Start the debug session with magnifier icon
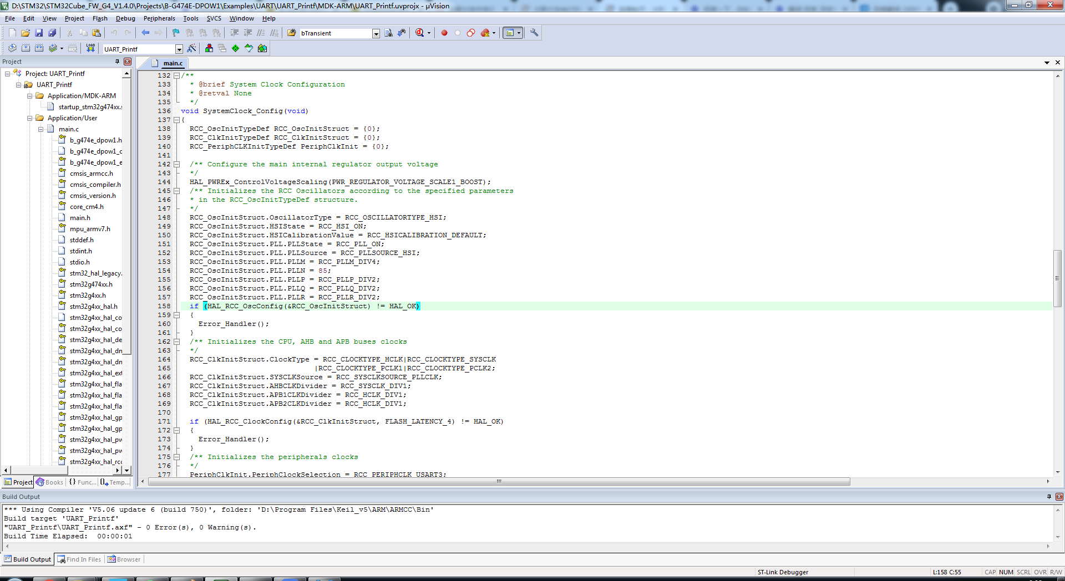 pyautogui.click(x=420, y=33)
